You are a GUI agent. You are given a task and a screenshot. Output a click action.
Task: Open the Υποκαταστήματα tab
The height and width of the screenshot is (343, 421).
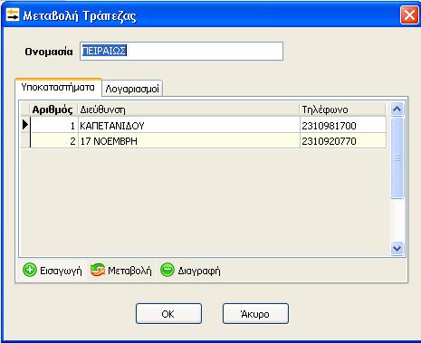(58, 88)
